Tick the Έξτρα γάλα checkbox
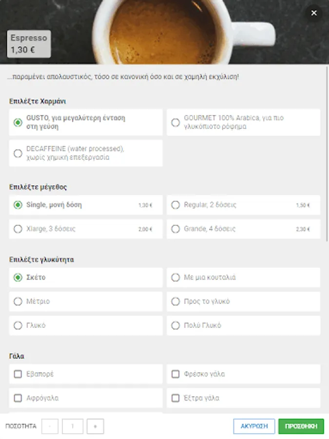329x439 pixels. 175,398
